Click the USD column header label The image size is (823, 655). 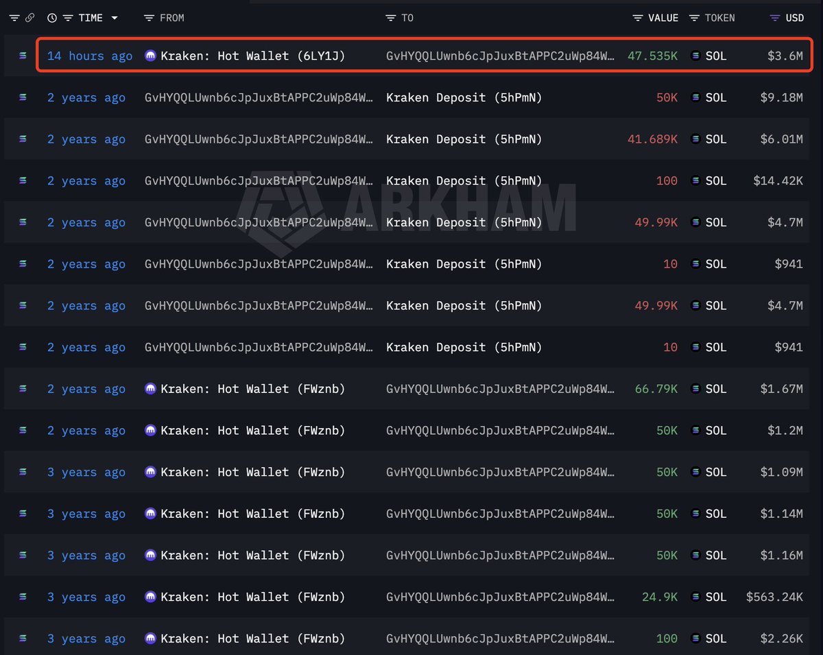(x=795, y=18)
